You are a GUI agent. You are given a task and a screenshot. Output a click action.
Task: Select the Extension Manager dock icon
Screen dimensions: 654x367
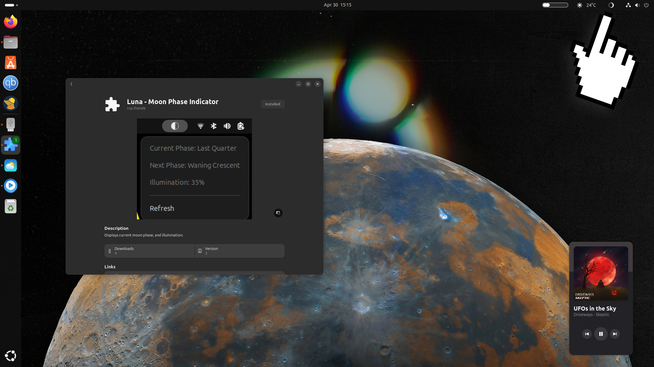click(x=11, y=145)
